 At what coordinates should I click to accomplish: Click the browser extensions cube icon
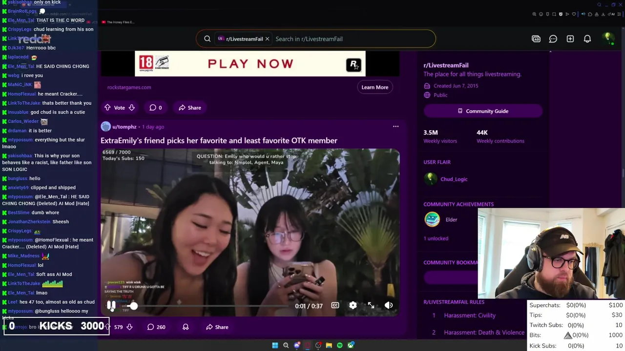590,14
